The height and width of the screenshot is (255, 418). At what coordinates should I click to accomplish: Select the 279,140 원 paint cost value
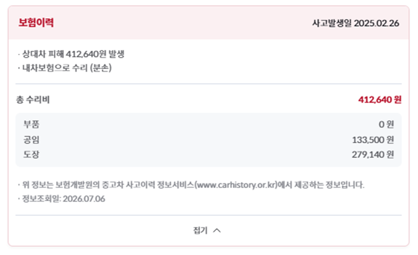pyautogui.click(x=372, y=154)
